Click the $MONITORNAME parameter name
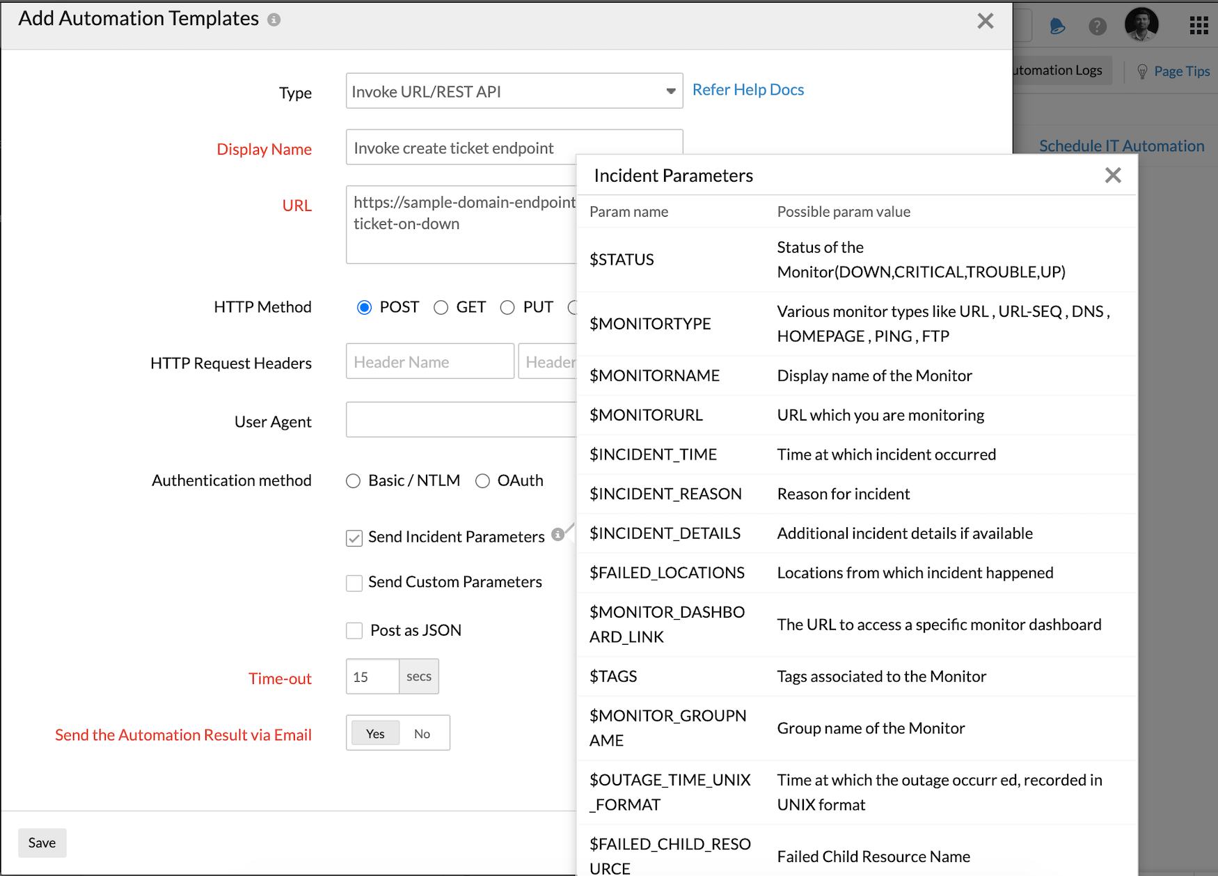This screenshot has width=1218, height=876. coord(654,376)
